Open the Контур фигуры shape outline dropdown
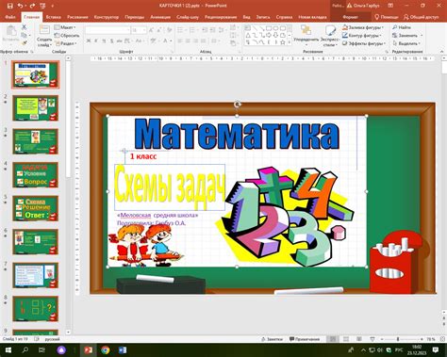Image resolution: width=447 pixels, height=357 pixels. click(x=362, y=36)
